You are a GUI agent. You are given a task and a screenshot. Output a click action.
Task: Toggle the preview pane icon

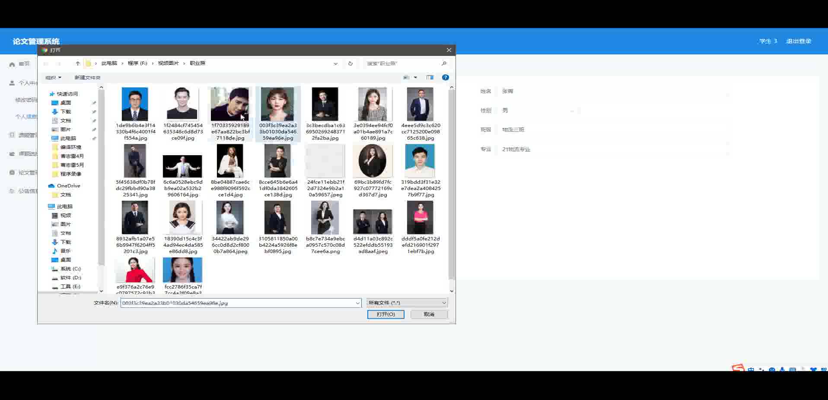(430, 77)
